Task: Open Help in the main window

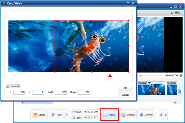Action: point(176,13)
